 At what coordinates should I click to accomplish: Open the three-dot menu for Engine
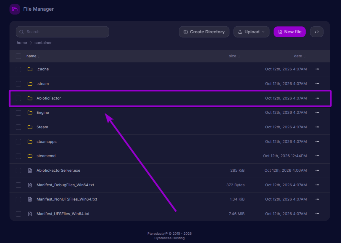317,113
